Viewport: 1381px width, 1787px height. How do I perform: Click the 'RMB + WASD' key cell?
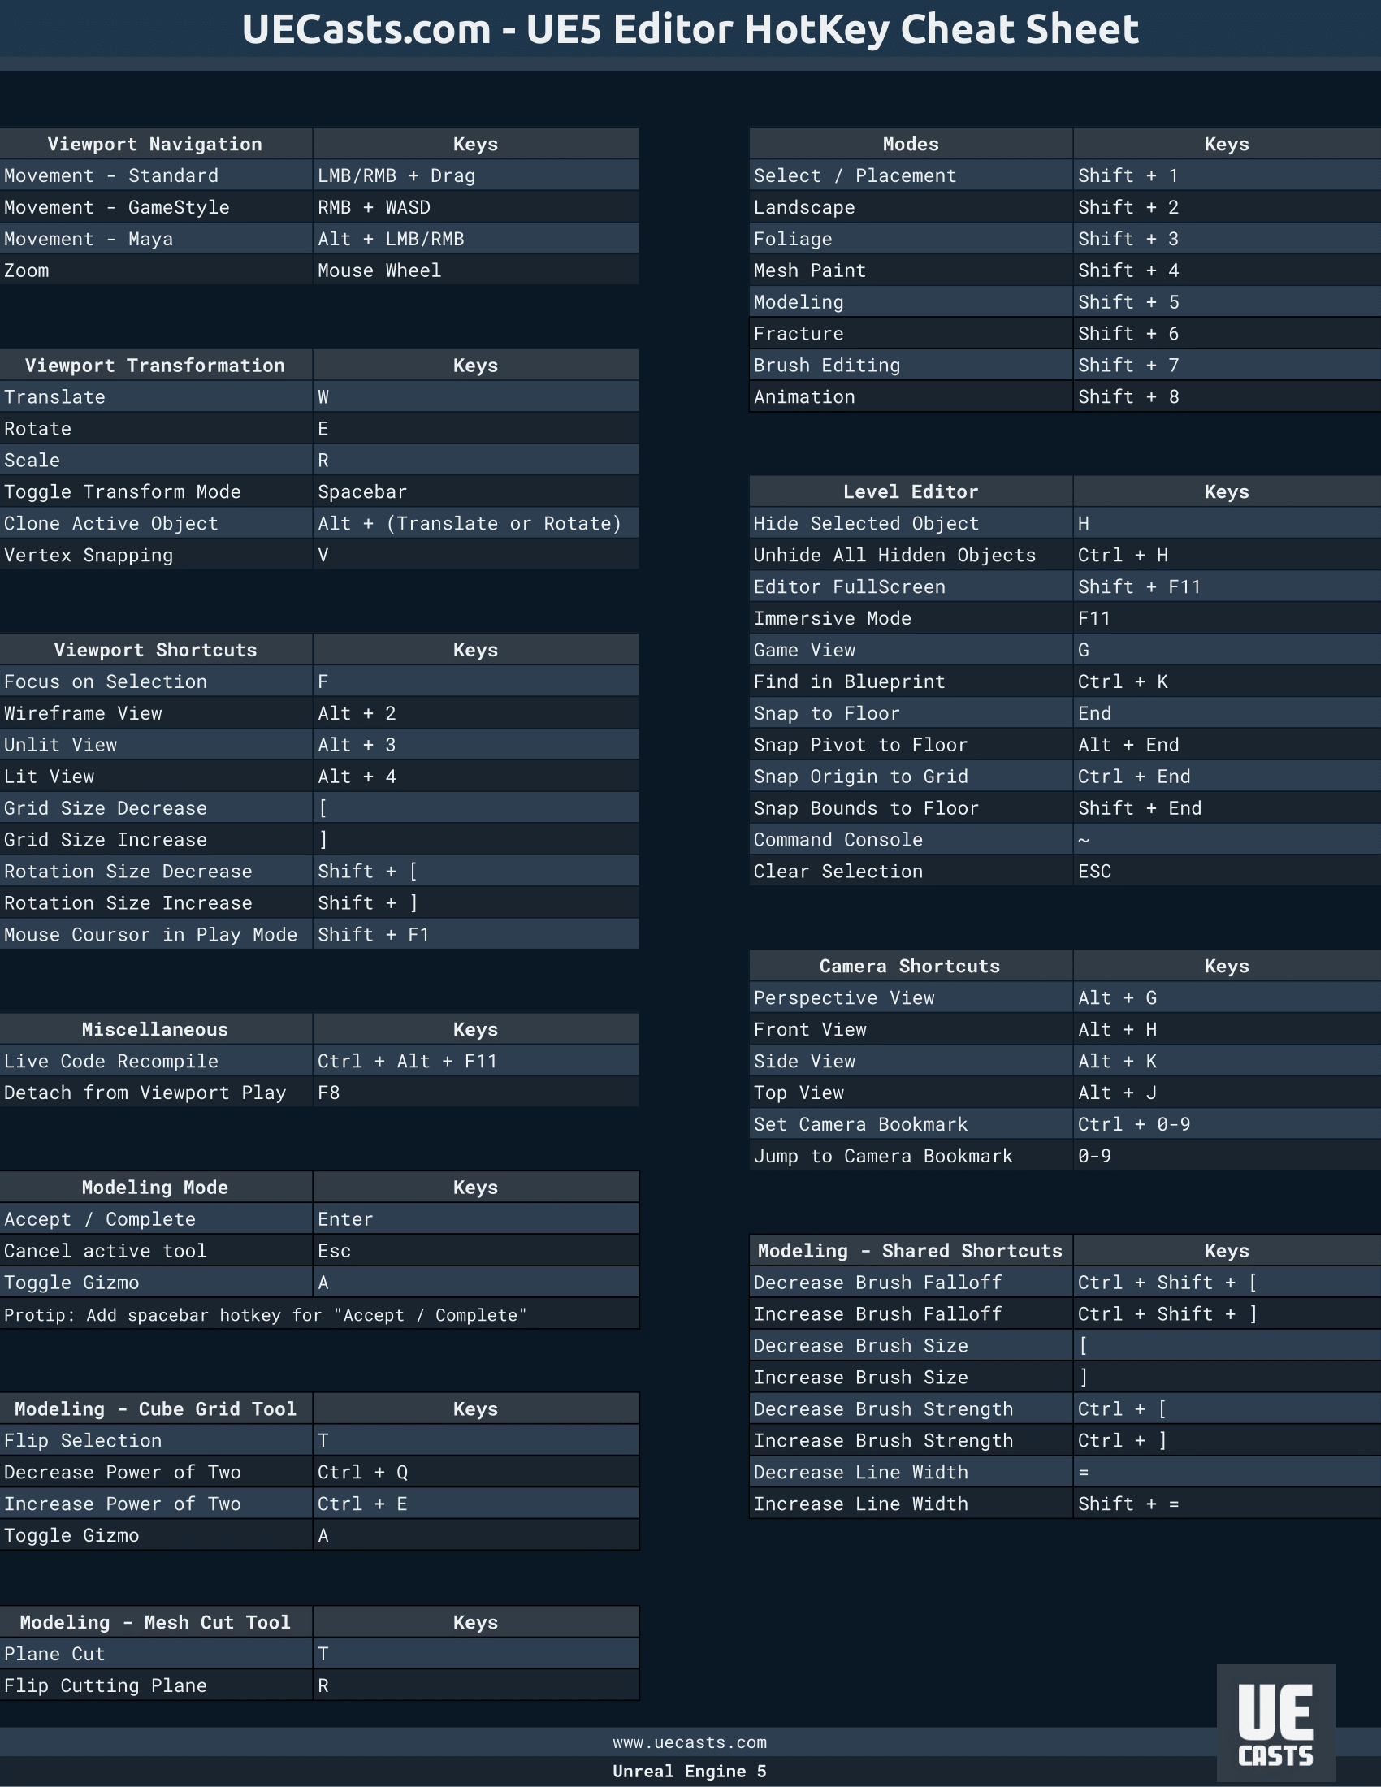click(475, 208)
